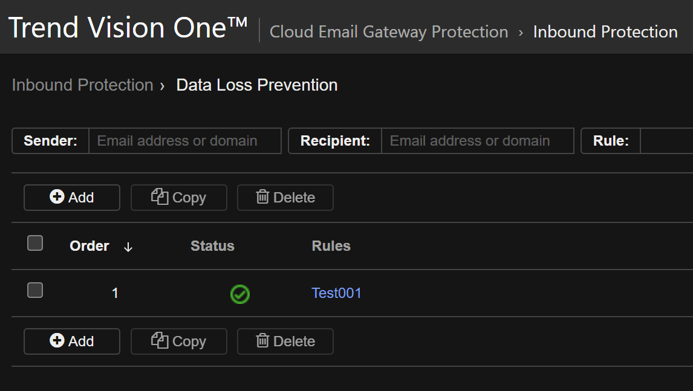Click the top Copy button icon
The width and height of the screenshot is (693, 391).
click(x=160, y=197)
